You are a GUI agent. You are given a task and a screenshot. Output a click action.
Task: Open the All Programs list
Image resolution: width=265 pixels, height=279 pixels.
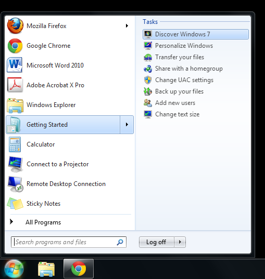[x=43, y=222]
